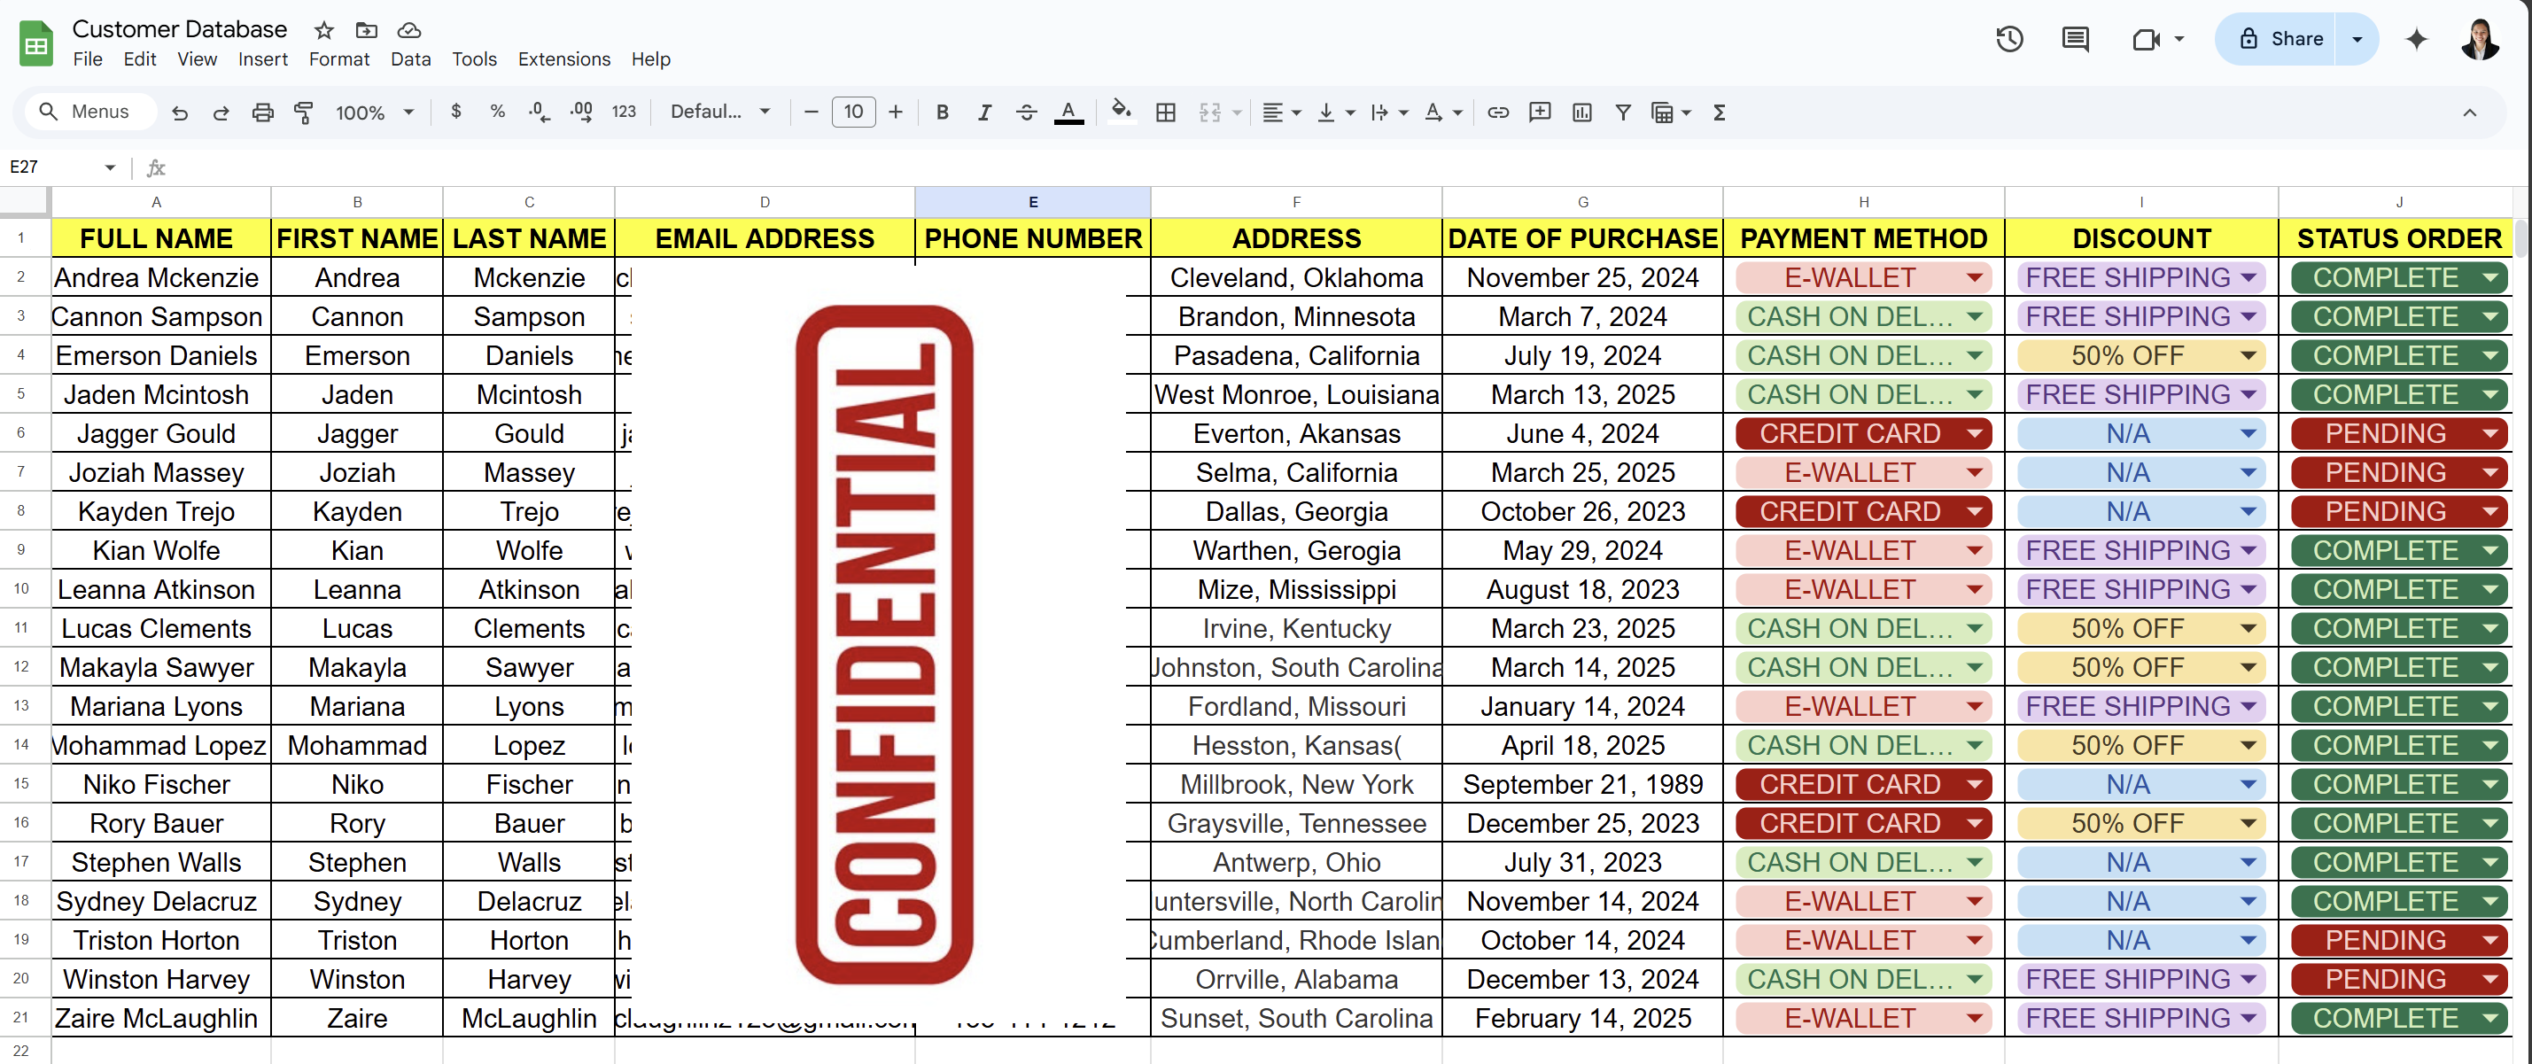
Task: Open the Borders tool
Action: click(1165, 113)
